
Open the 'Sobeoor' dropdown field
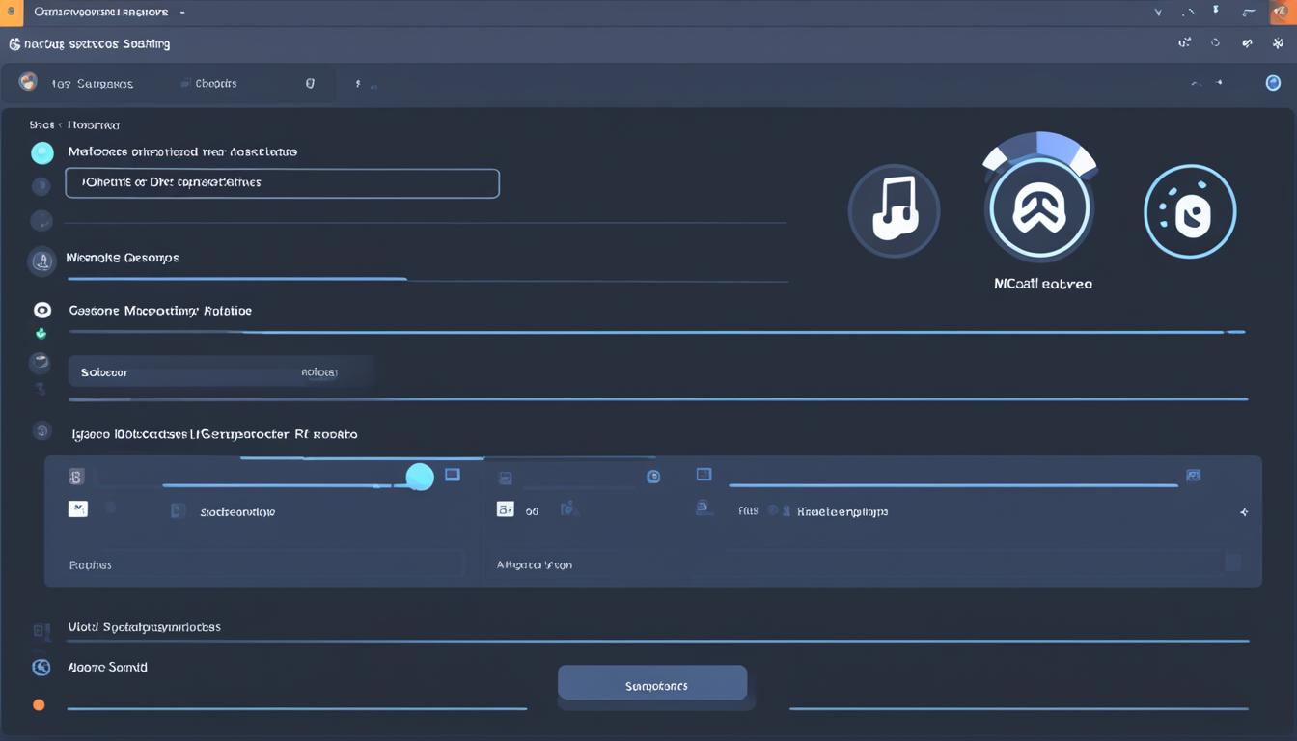point(220,371)
